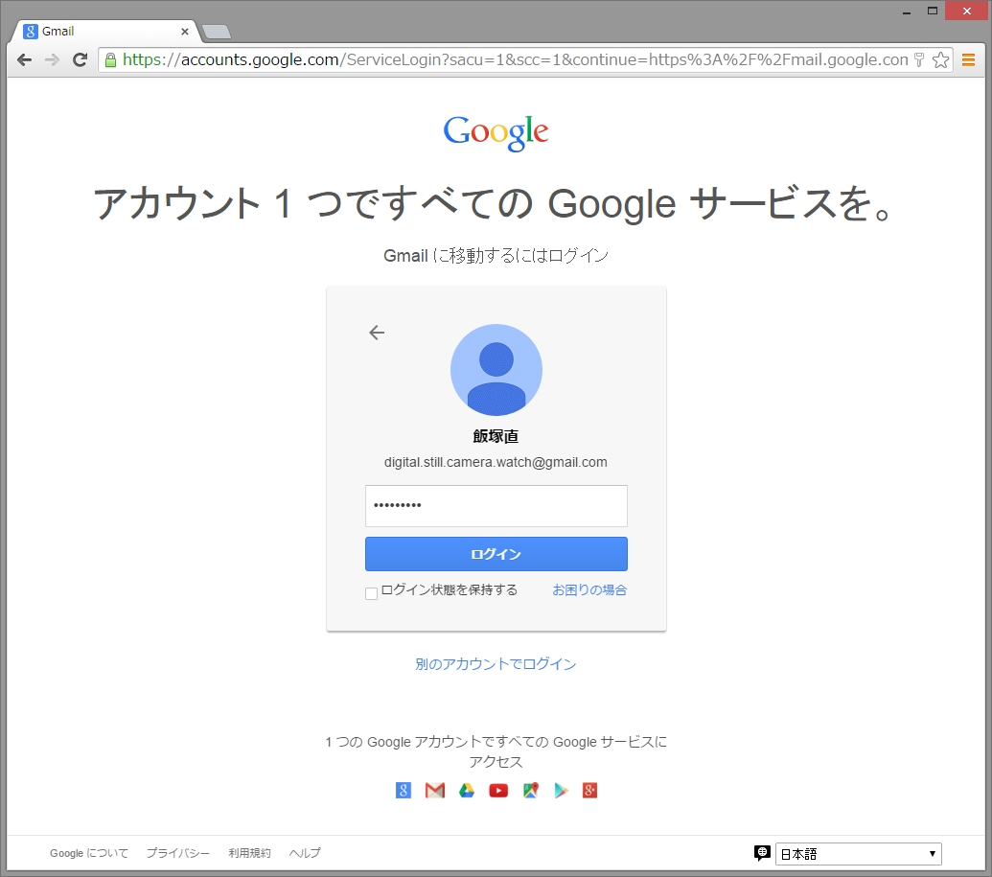Minimize the browser window

(x=907, y=12)
